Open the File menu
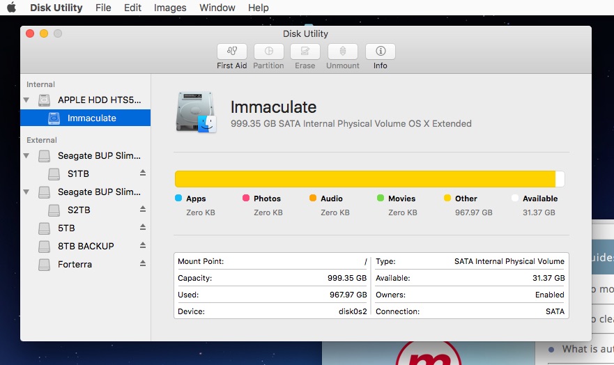This screenshot has width=614, height=365. coord(103,8)
